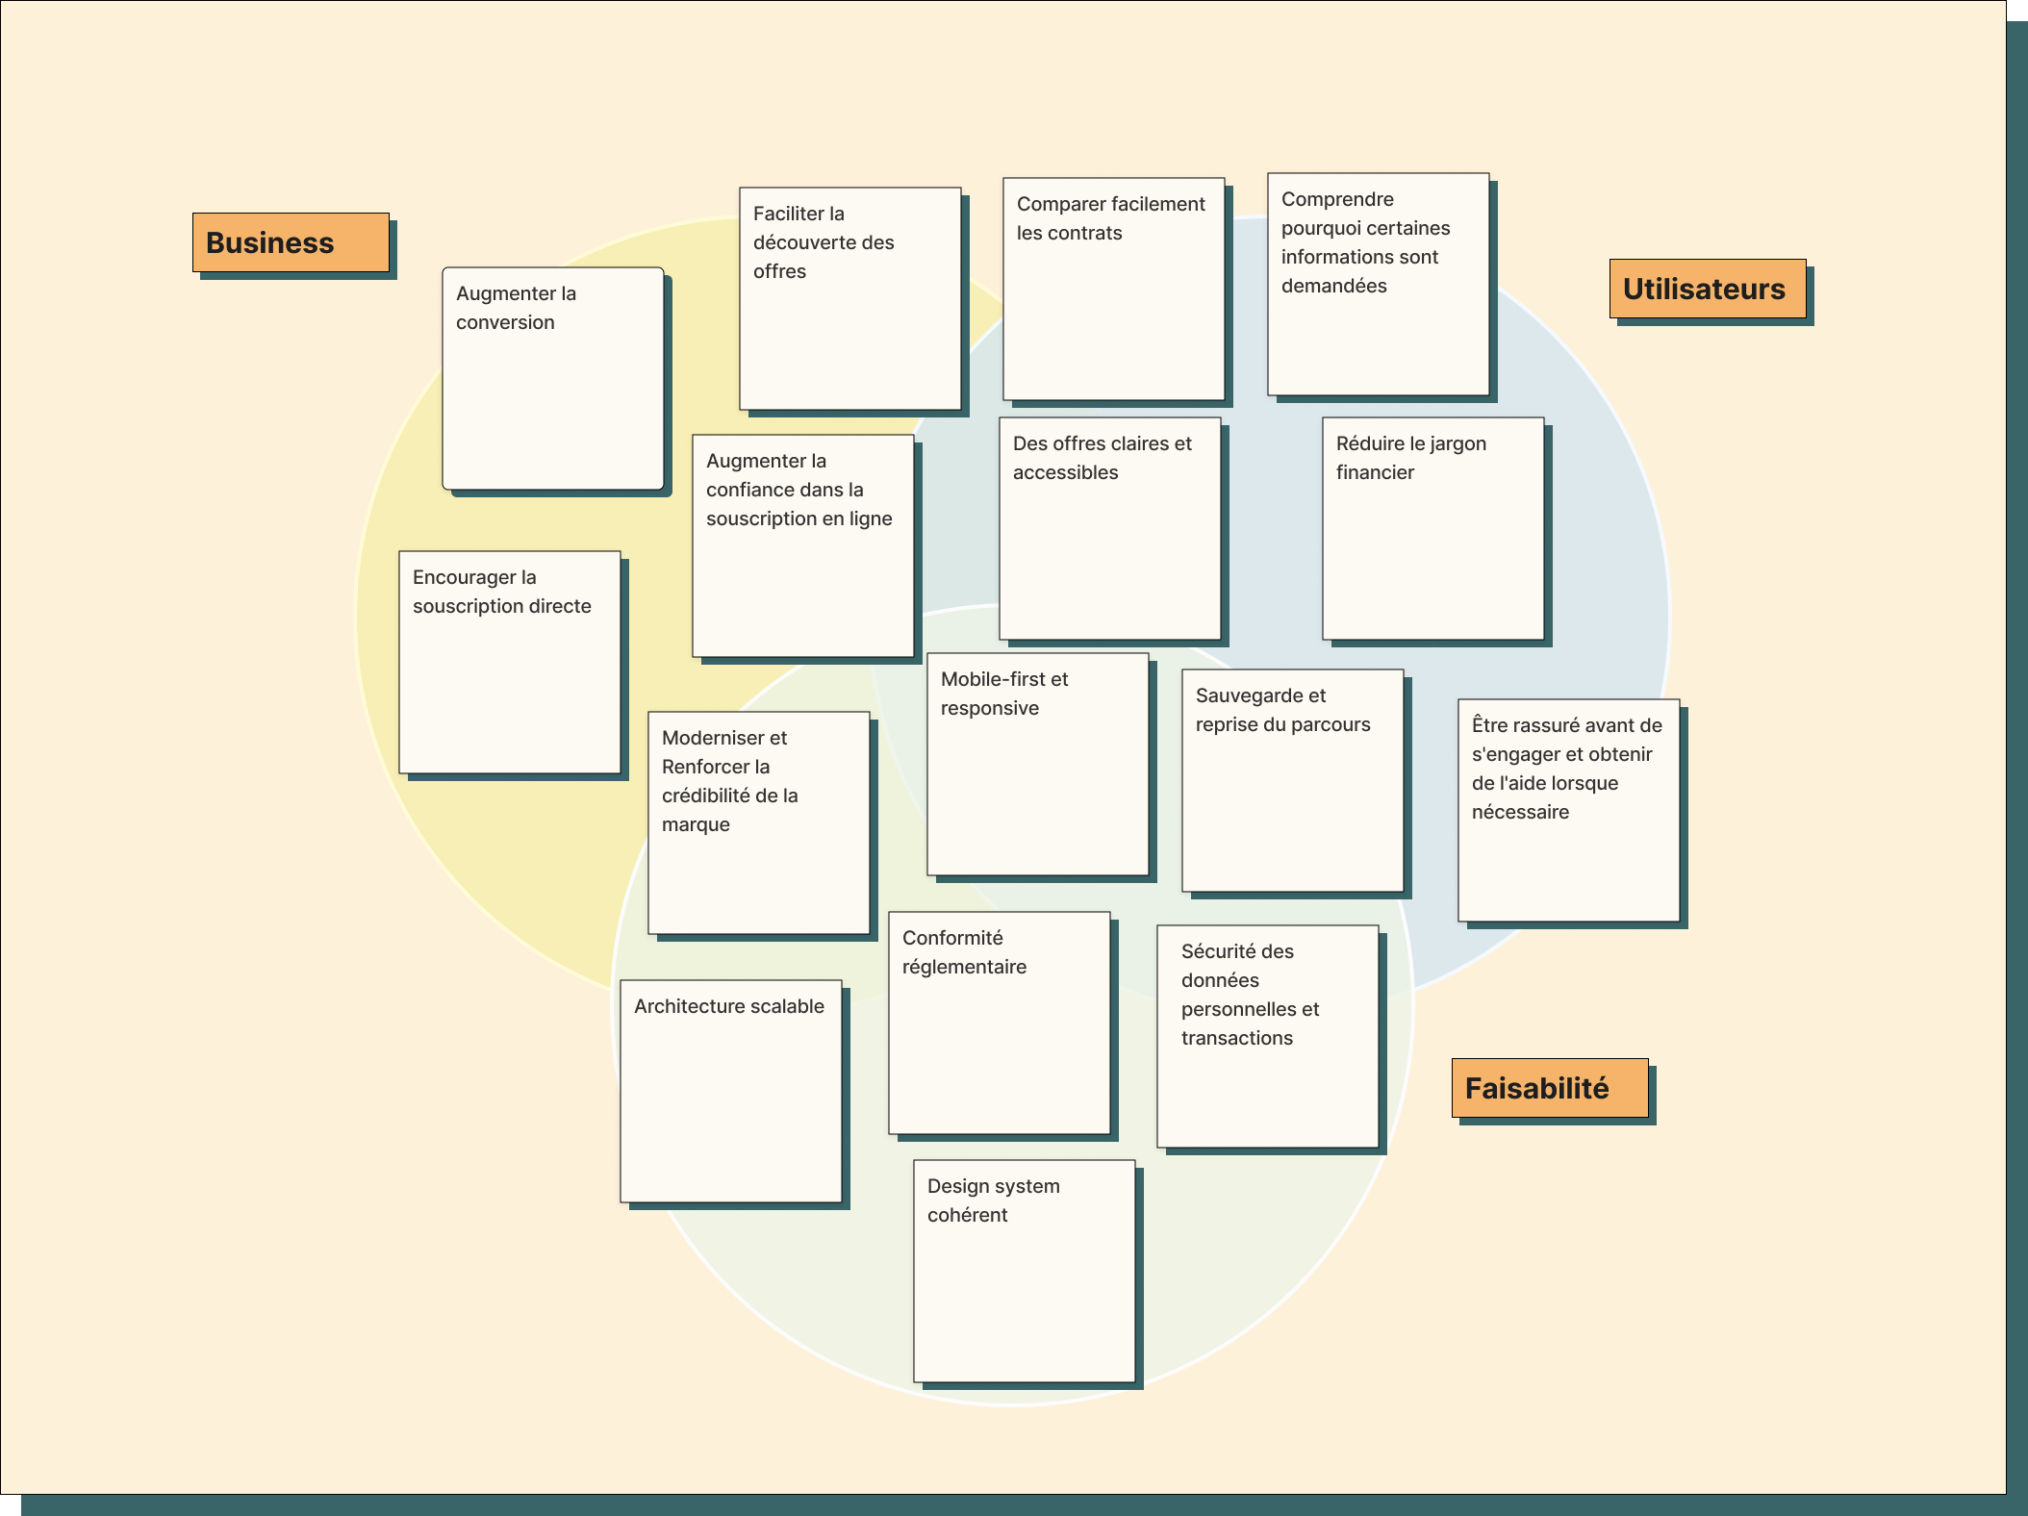Select the 'Mobile-first et responsive' note

click(1038, 764)
